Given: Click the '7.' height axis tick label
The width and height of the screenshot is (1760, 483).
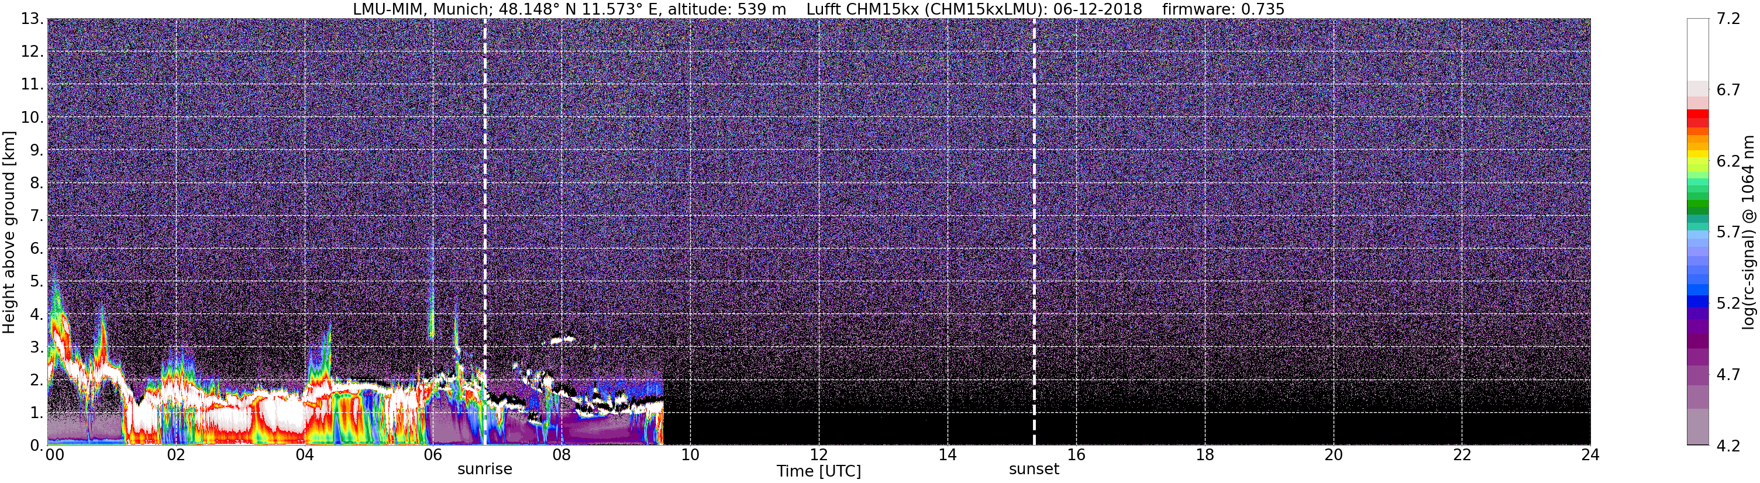Looking at the screenshot, I should point(36,216).
